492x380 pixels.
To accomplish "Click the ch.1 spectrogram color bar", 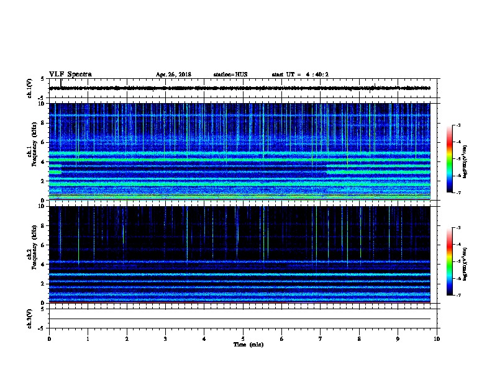I will tap(450, 159).
